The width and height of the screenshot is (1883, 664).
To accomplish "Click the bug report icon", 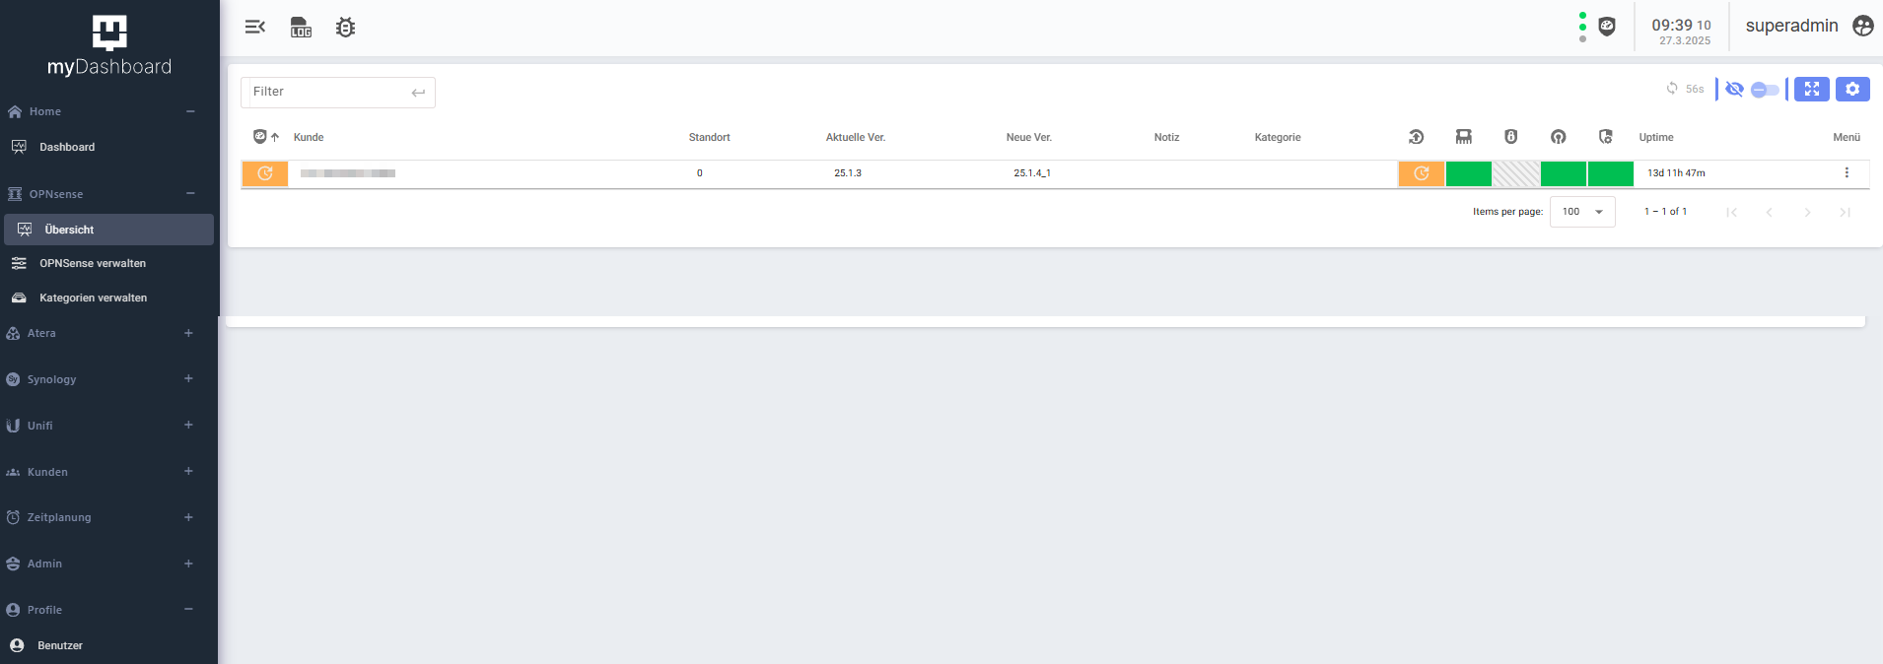I will point(345,27).
